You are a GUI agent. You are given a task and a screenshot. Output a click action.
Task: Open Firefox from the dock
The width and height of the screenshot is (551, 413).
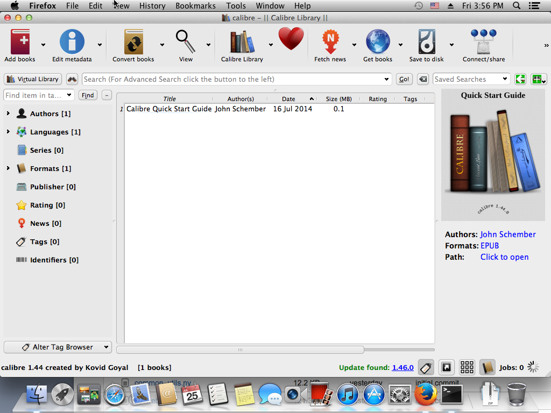[426, 394]
